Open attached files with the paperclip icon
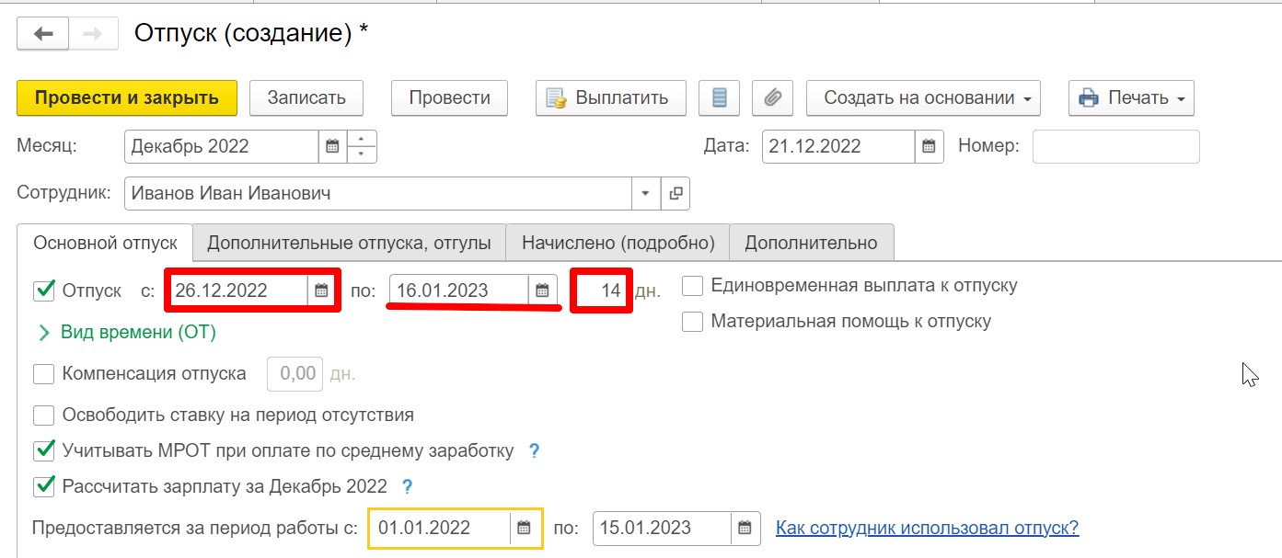The height and width of the screenshot is (558, 1282). tap(772, 97)
